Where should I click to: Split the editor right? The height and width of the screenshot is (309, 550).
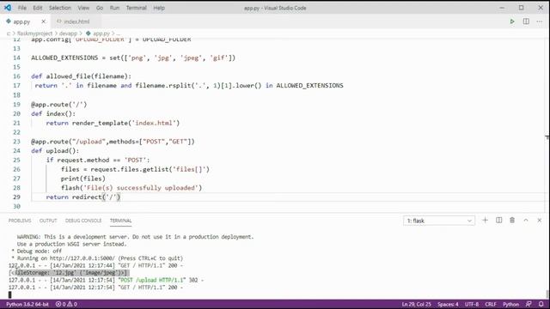click(526, 21)
